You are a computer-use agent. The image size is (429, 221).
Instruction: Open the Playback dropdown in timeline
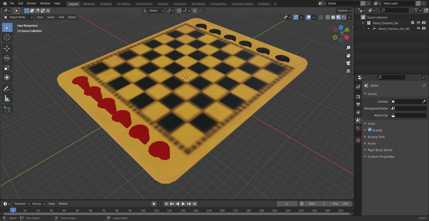pos(21,204)
